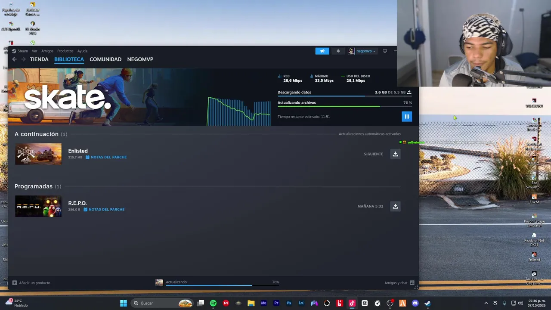Open the TIENDA tab

click(39, 59)
